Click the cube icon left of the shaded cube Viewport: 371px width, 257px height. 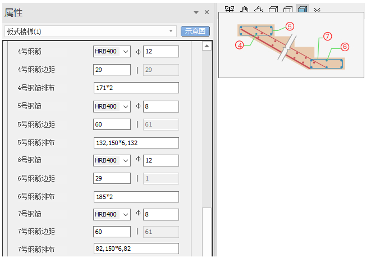pyautogui.click(x=288, y=10)
